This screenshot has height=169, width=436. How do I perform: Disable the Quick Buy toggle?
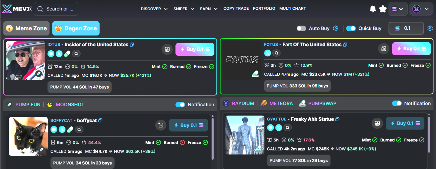(351, 28)
